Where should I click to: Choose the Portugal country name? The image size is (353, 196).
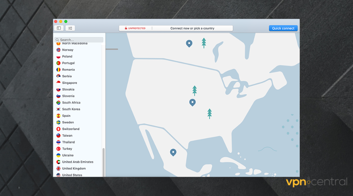pos(68,63)
